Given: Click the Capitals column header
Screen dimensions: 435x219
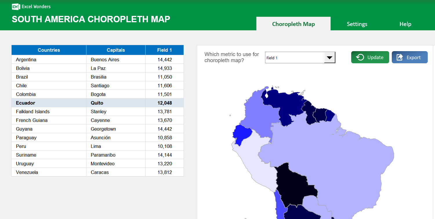Looking at the screenshot, I should [x=116, y=50].
